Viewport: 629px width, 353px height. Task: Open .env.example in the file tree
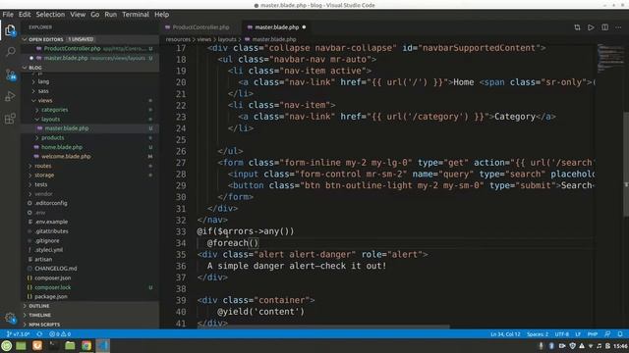(x=51, y=222)
